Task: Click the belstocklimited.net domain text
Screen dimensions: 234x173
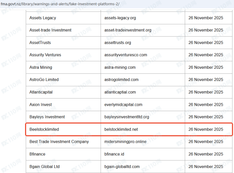Action: (x=121, y=129)
